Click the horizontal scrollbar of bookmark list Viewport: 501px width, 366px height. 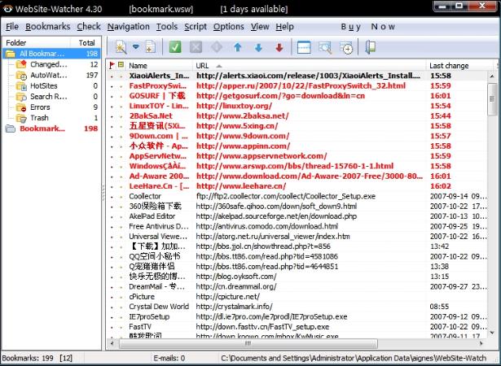[x=301, y=344]
